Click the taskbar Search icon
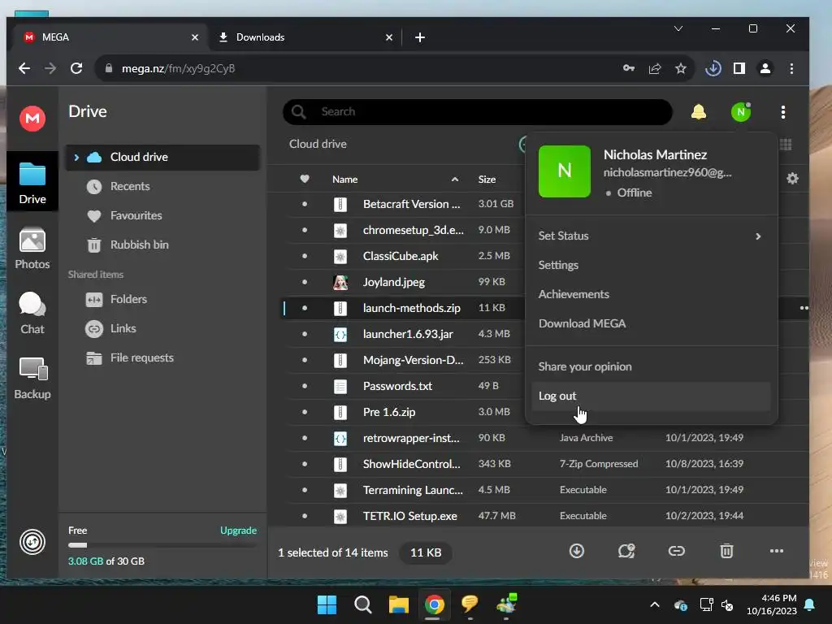This screenshot has width=832, height=624. [363, 604]
